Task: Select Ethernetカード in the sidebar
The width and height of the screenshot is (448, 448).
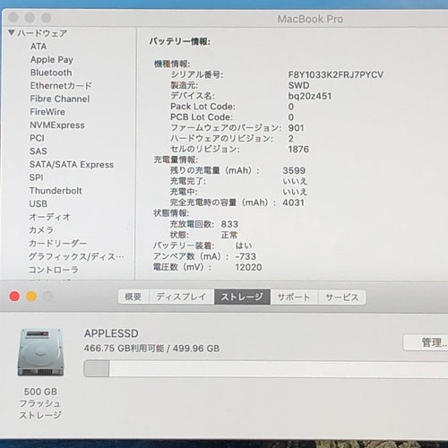Action: (61, 86)
